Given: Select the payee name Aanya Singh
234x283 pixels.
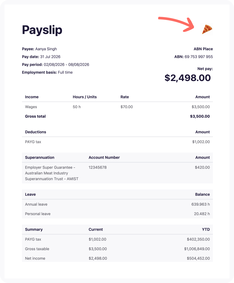Looking at the screenshot, I should pyautogui.click(x=46, y=49).
